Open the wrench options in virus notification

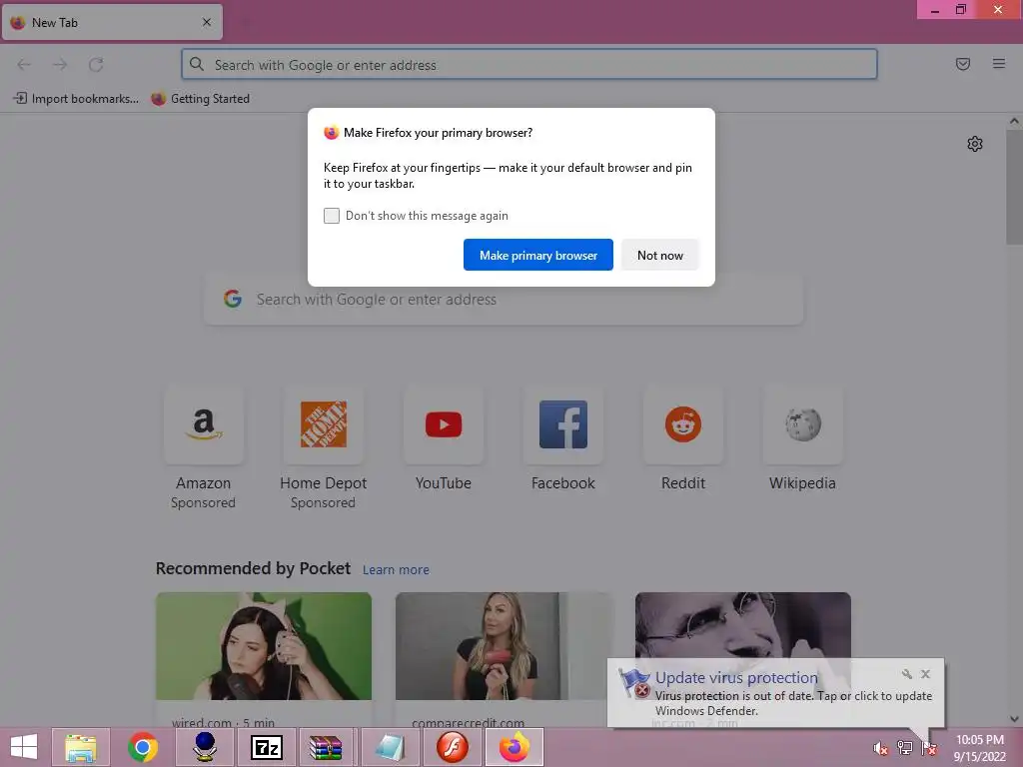pos(907,674)
